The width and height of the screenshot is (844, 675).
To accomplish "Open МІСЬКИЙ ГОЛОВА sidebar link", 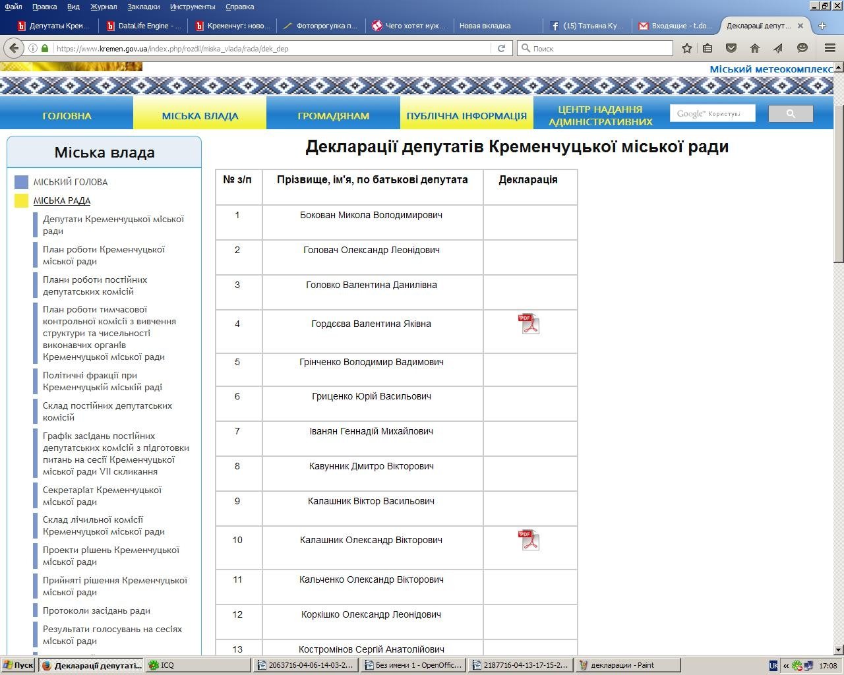I will pos(71,182).
